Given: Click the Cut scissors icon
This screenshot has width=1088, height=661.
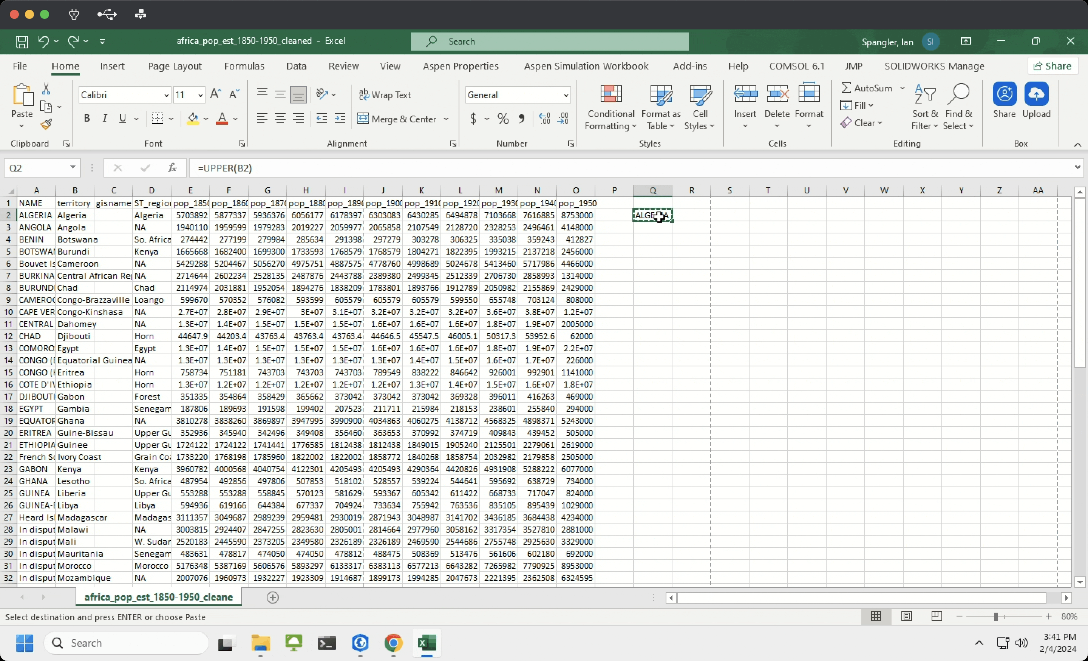Looking at the screenshot, I should 46,89.
